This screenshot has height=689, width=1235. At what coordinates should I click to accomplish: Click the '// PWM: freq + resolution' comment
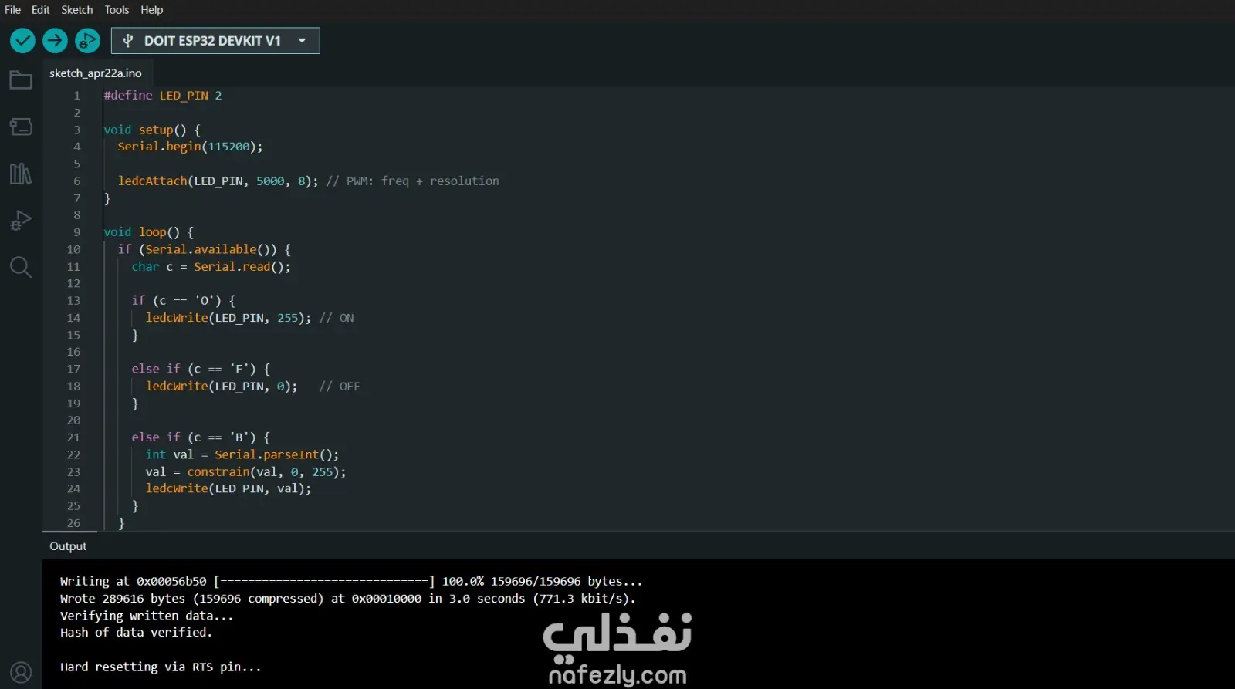pyautogui.click(x=412, y=181)
